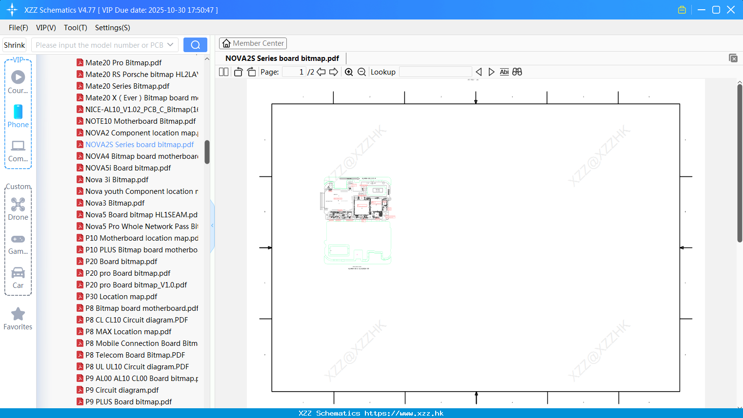This screenshot has width=743, height=418.
Task: Close the document tab panel icon
Action: tap(733, 58)
